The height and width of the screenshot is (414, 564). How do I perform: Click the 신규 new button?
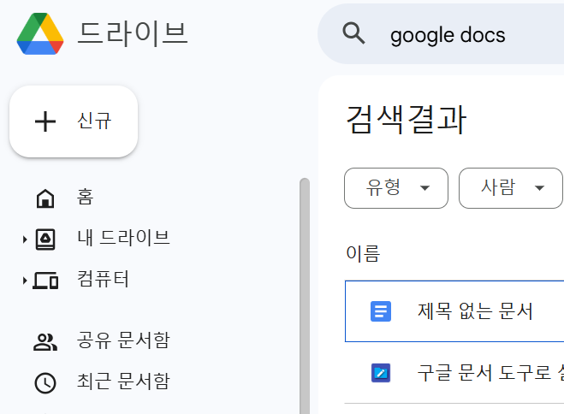coord(74,121)
